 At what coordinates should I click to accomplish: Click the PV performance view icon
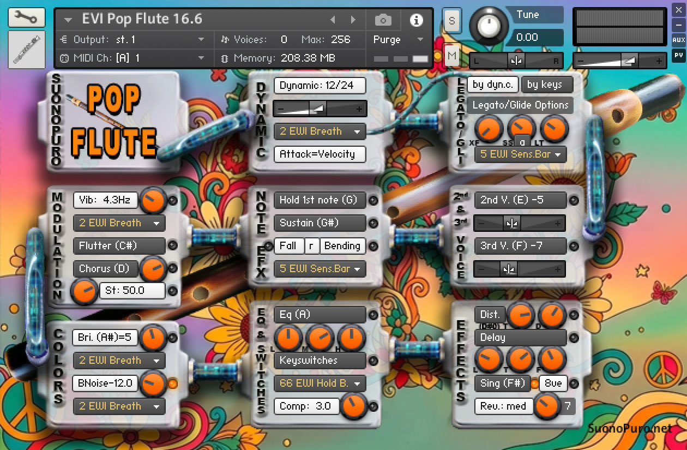coord(679,55)
